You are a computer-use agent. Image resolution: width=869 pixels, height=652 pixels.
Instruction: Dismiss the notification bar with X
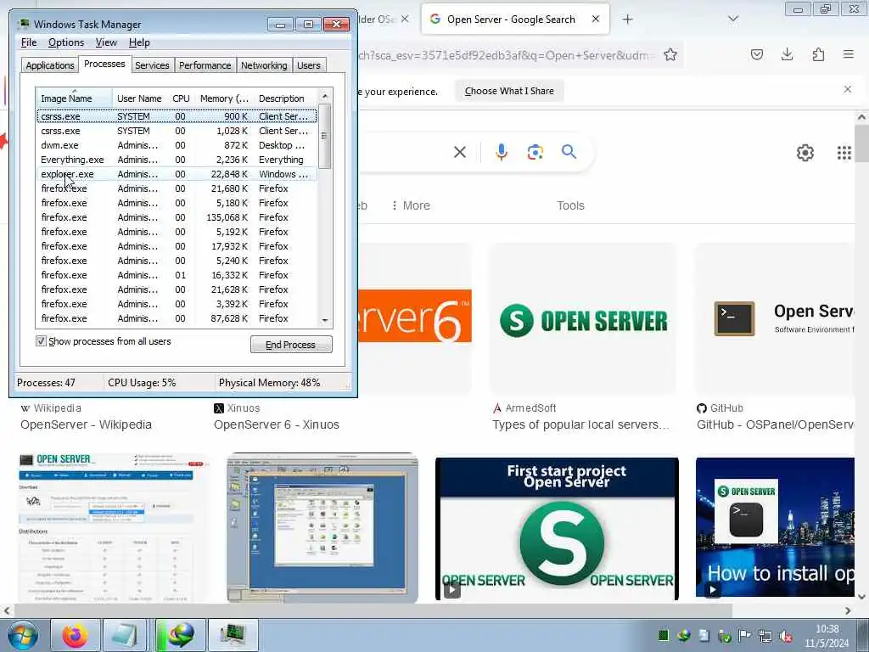848,89
